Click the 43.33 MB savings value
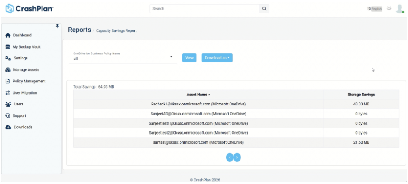Image resolution: width=408 pixels, height=184 pixels. pos(361,104)
